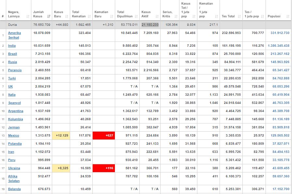This screenshot has width=292, height=194.
Task: Select Dunia new cases +44.880
Action: [x=62, y=25]
